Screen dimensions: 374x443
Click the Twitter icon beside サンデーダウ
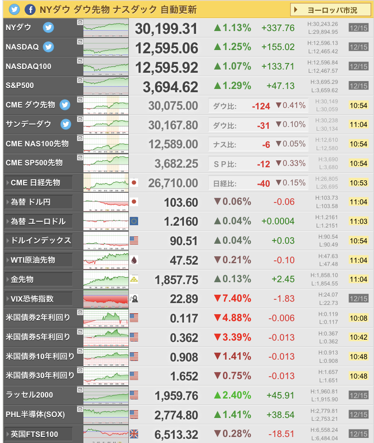[66, 124]
